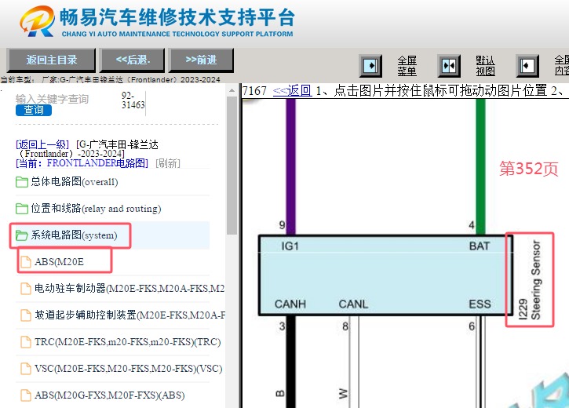Viewport: 569px width, 408px height.
Task: Focus the keyword search input field
Action: coord(53,99)
